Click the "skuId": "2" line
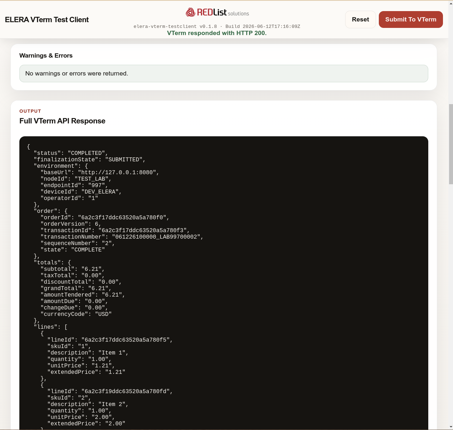Viewport: 453px width, 430px height. pyautogui.click(x=69, y=398)
